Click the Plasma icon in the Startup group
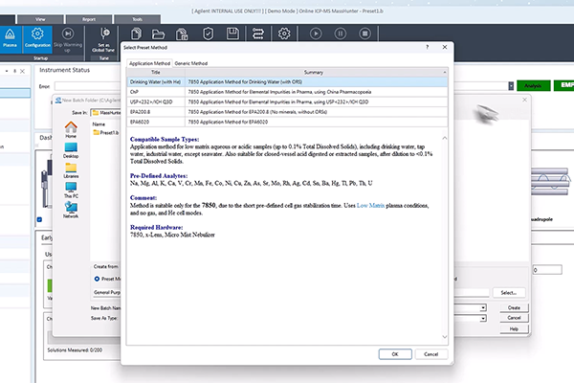 click(10, 38)
